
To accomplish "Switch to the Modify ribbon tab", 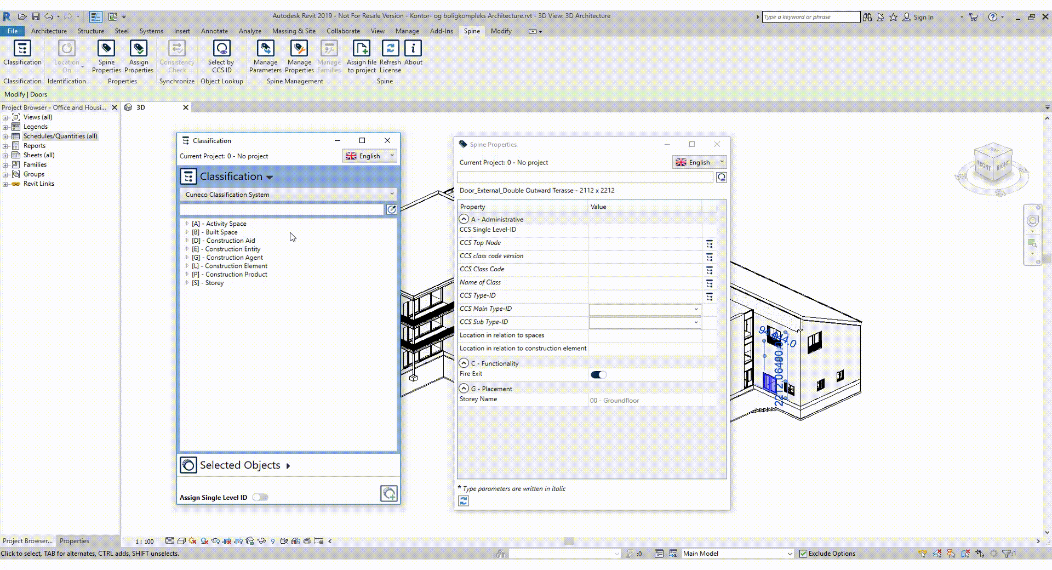I will [x=501, y=31].
